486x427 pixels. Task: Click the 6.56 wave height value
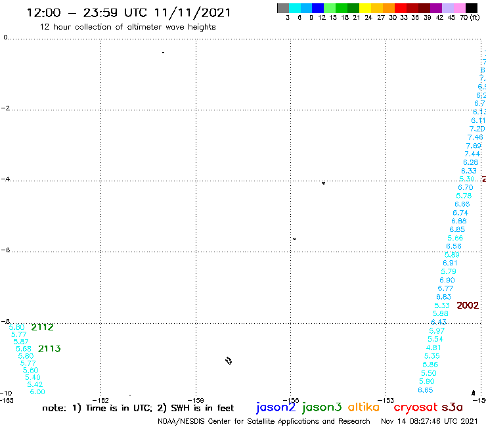(454, 246)
